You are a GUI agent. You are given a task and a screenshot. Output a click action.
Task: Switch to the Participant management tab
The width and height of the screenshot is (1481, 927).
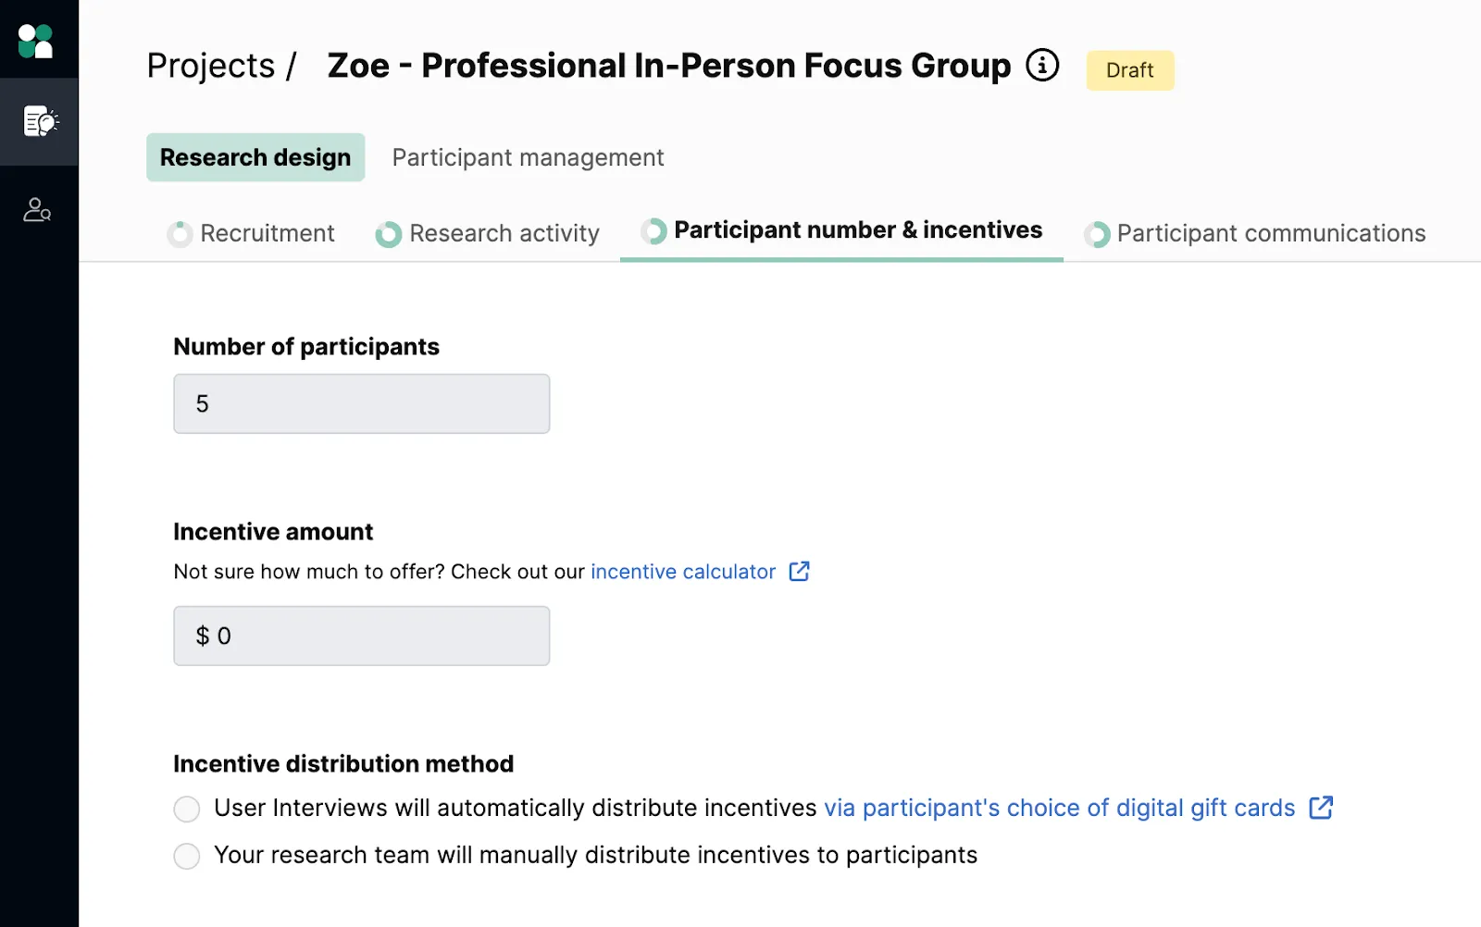pos(528,157)
